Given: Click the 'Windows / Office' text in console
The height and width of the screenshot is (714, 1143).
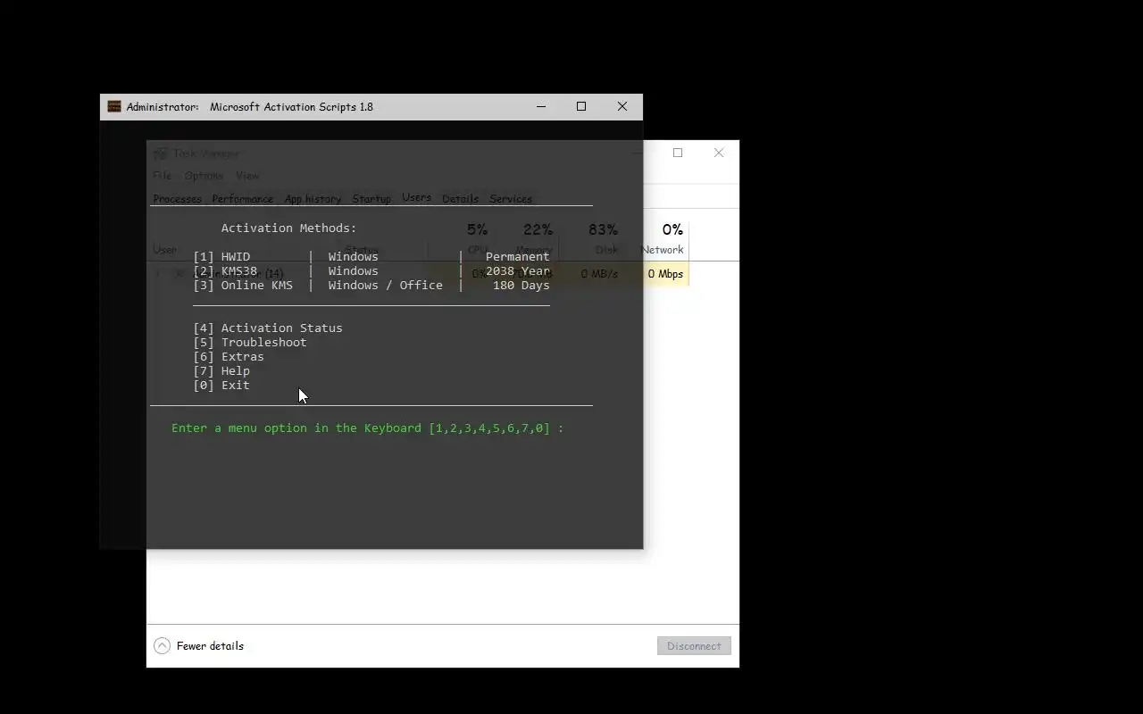Looking at the screenshot, I should (386, 285).
